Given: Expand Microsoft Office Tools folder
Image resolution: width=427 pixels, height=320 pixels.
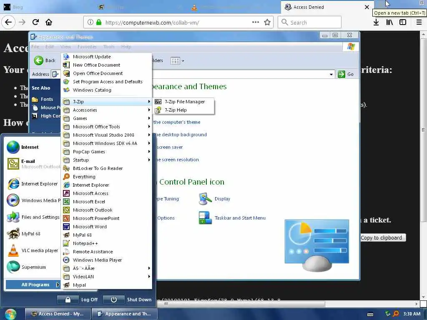Looking at the screenshot, I should (106, 127).
